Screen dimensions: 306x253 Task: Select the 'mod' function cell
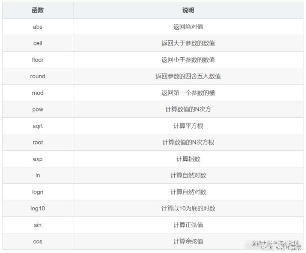38,93
